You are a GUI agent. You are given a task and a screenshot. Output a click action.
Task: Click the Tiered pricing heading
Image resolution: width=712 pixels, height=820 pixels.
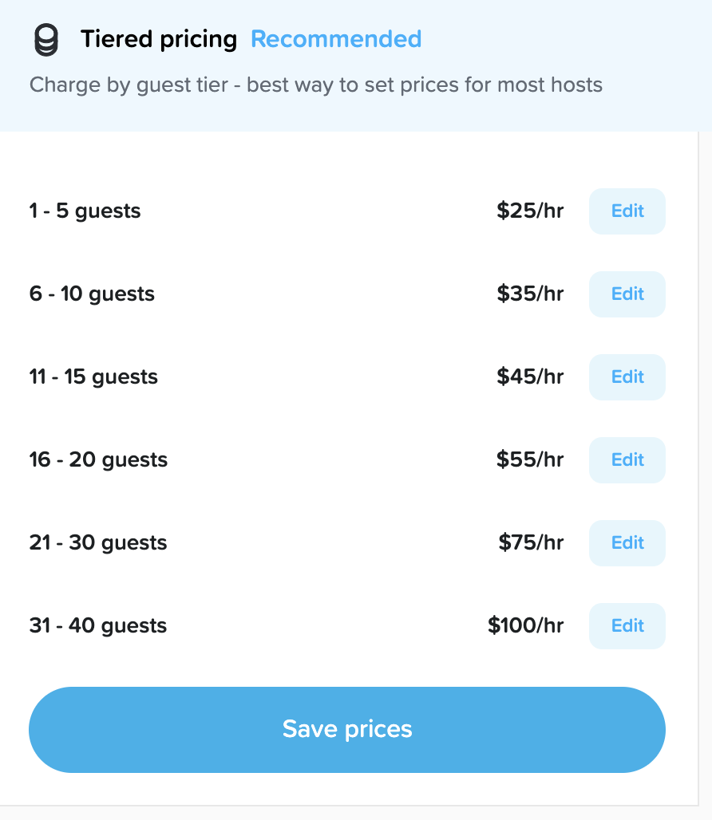[159, 39]
